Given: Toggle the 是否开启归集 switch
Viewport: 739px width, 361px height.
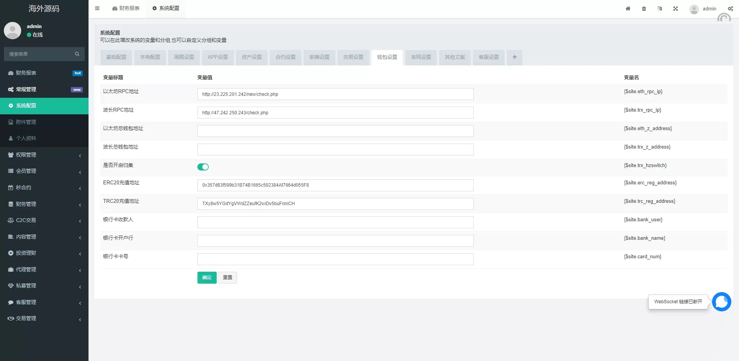Looking at the screenshot, I should 203,167.
